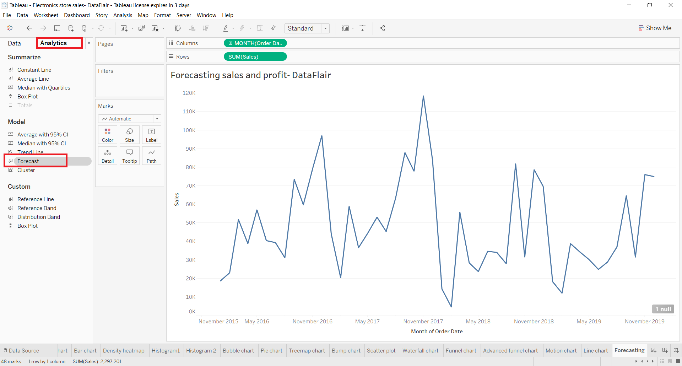Screen dimensions: 682x366
Task: Share the workbook with the share icon
Action: pos(382,28)
